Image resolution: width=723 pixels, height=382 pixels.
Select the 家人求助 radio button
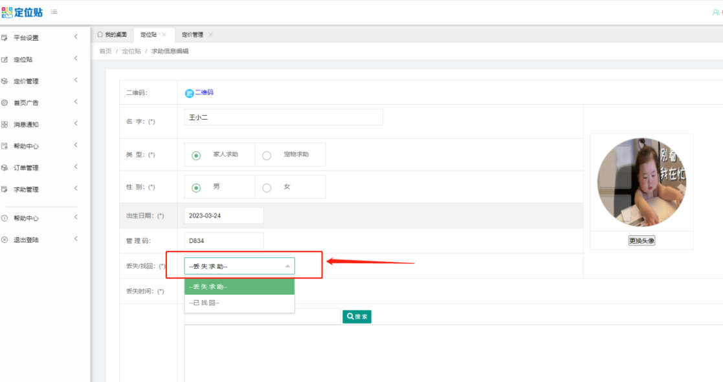point(196,155)
